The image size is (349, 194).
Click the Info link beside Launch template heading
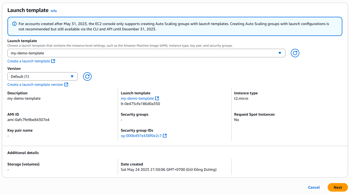click(54, 11)
